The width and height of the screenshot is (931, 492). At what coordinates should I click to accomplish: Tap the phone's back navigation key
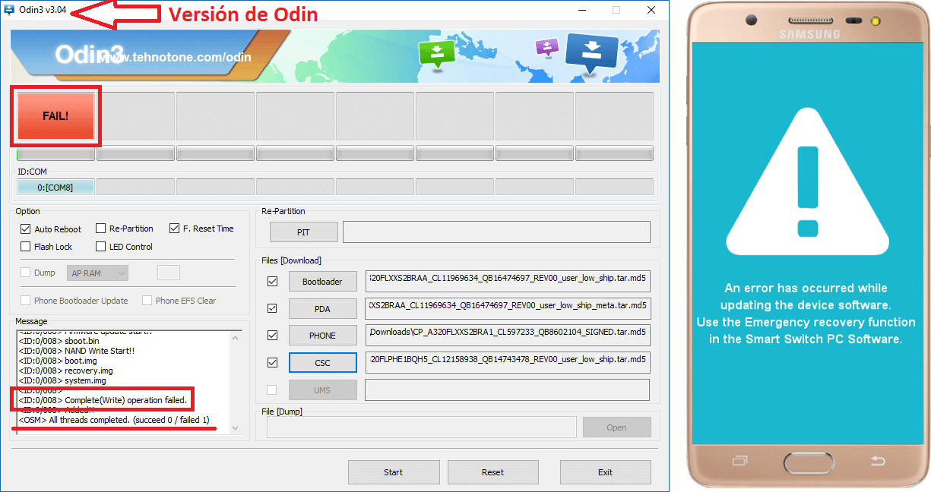tap(876, 460)
